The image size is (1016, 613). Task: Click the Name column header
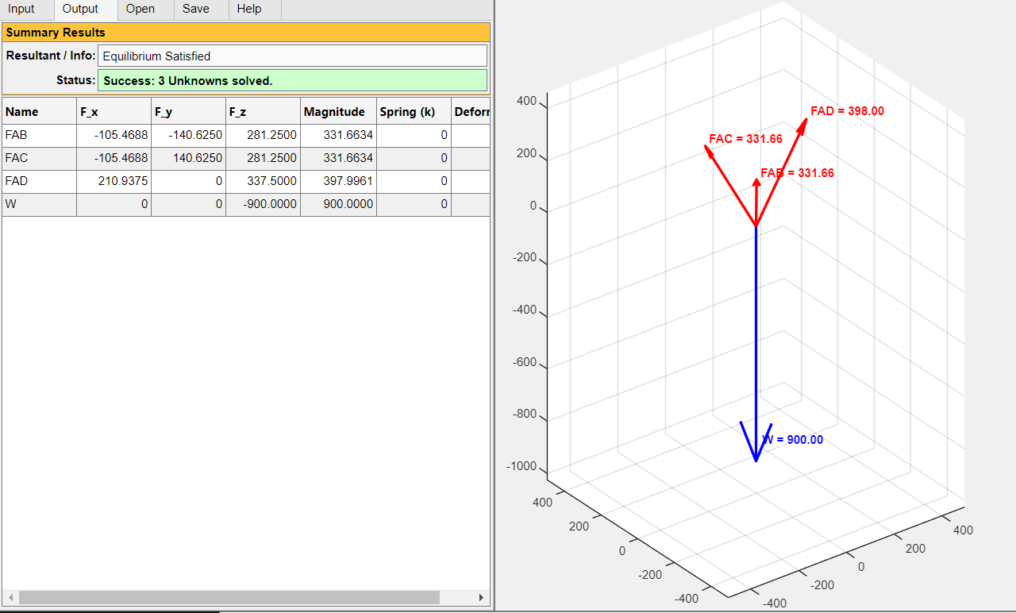coord(40,111)
